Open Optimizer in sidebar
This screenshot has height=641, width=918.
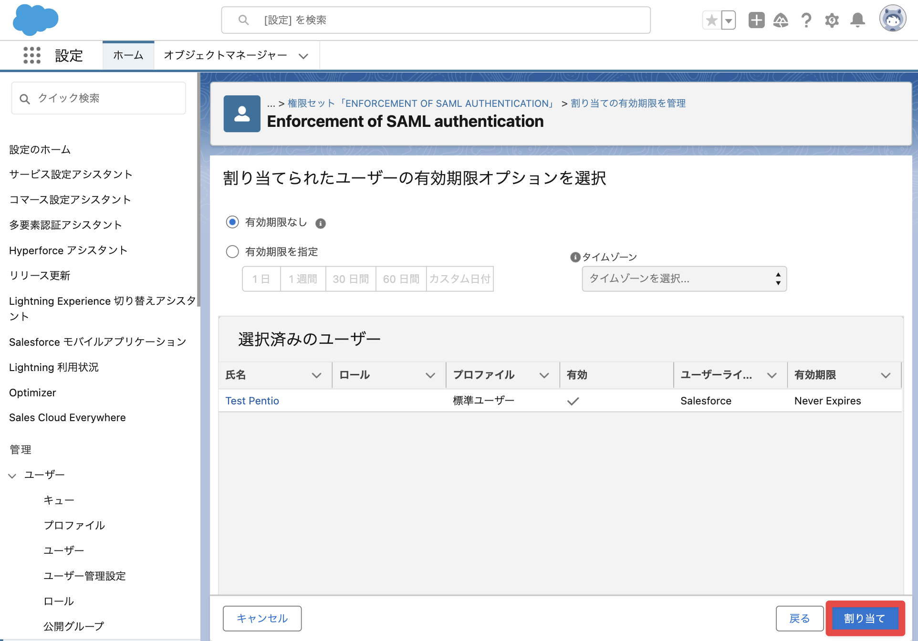click(x=32, y=393)
